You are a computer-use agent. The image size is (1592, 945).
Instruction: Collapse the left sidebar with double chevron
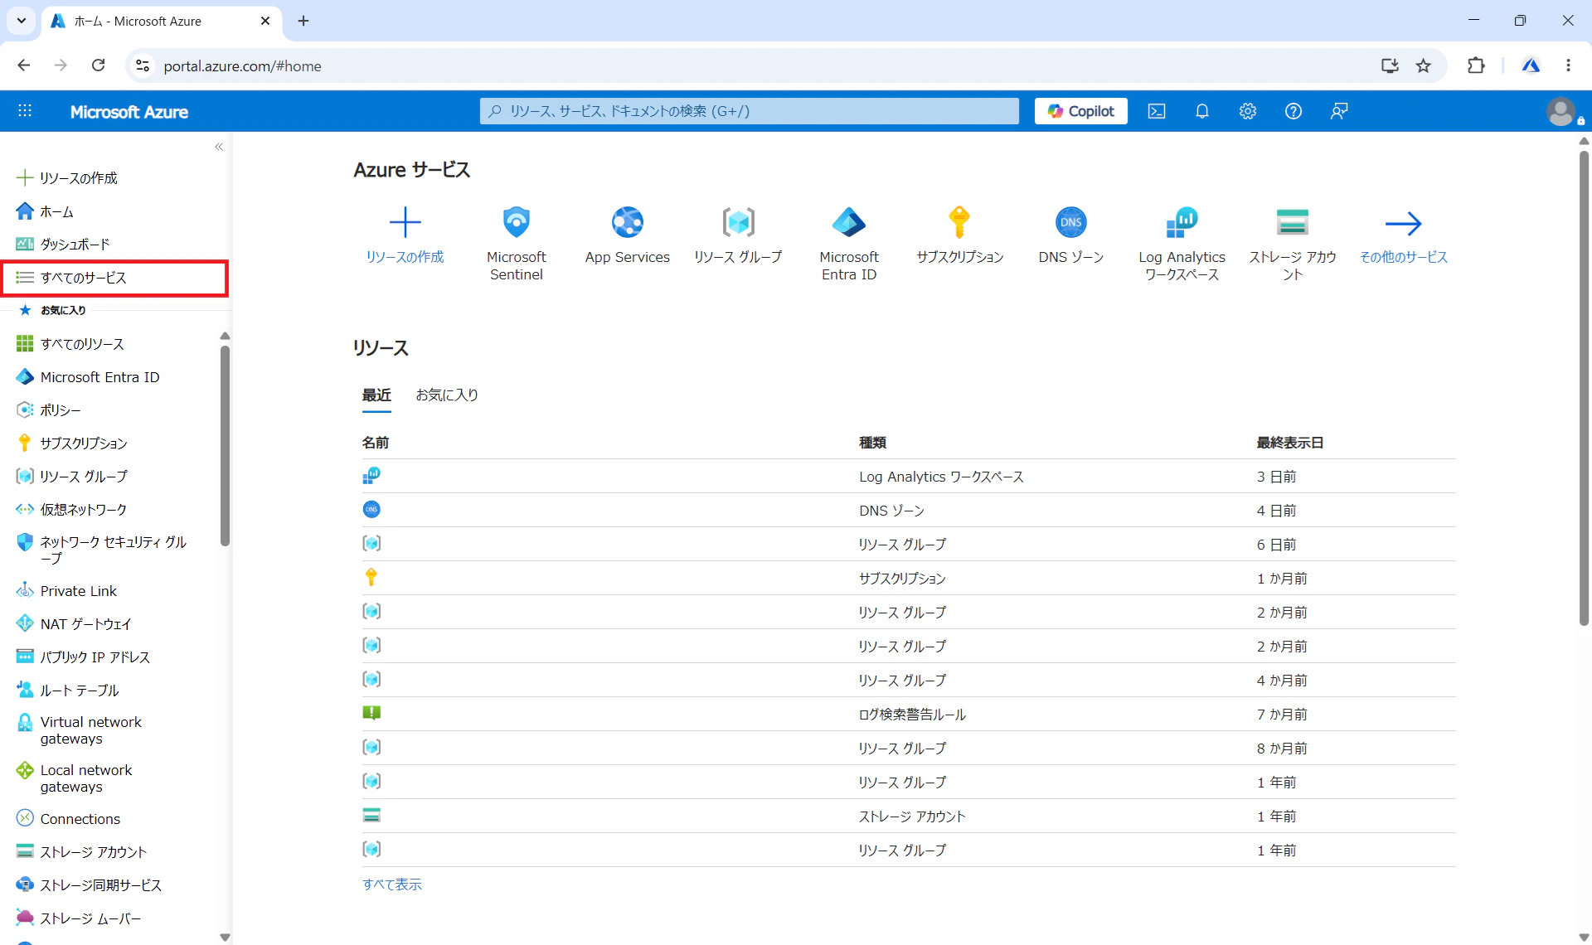coord(219,147)
